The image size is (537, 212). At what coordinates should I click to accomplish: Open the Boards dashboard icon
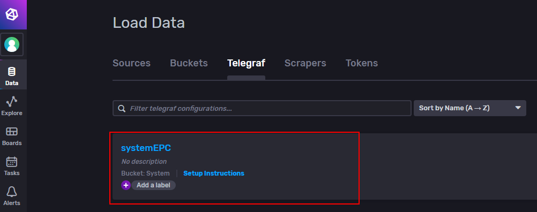point(12,132)
